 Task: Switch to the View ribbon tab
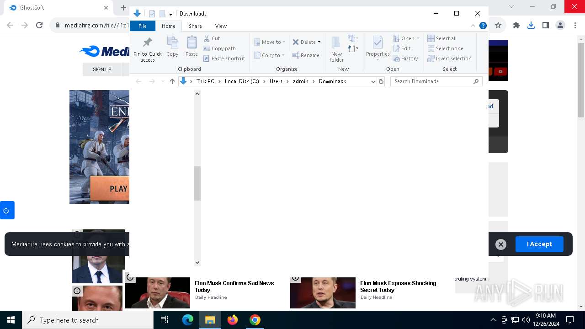click(221, 26)
